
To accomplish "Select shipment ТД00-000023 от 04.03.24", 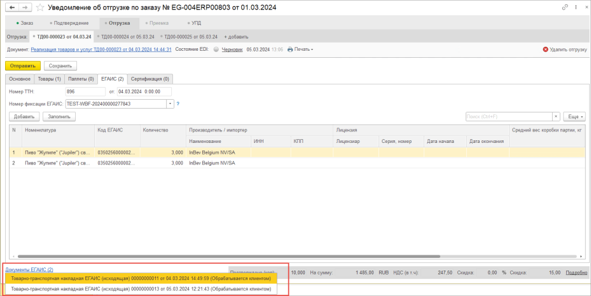I will click(62, 37).
